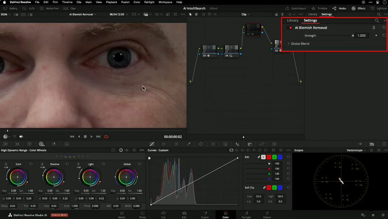This screenshot has height=219, width=388.
Task: Open the Scopes settings icon
Action: tap(372, 150)
